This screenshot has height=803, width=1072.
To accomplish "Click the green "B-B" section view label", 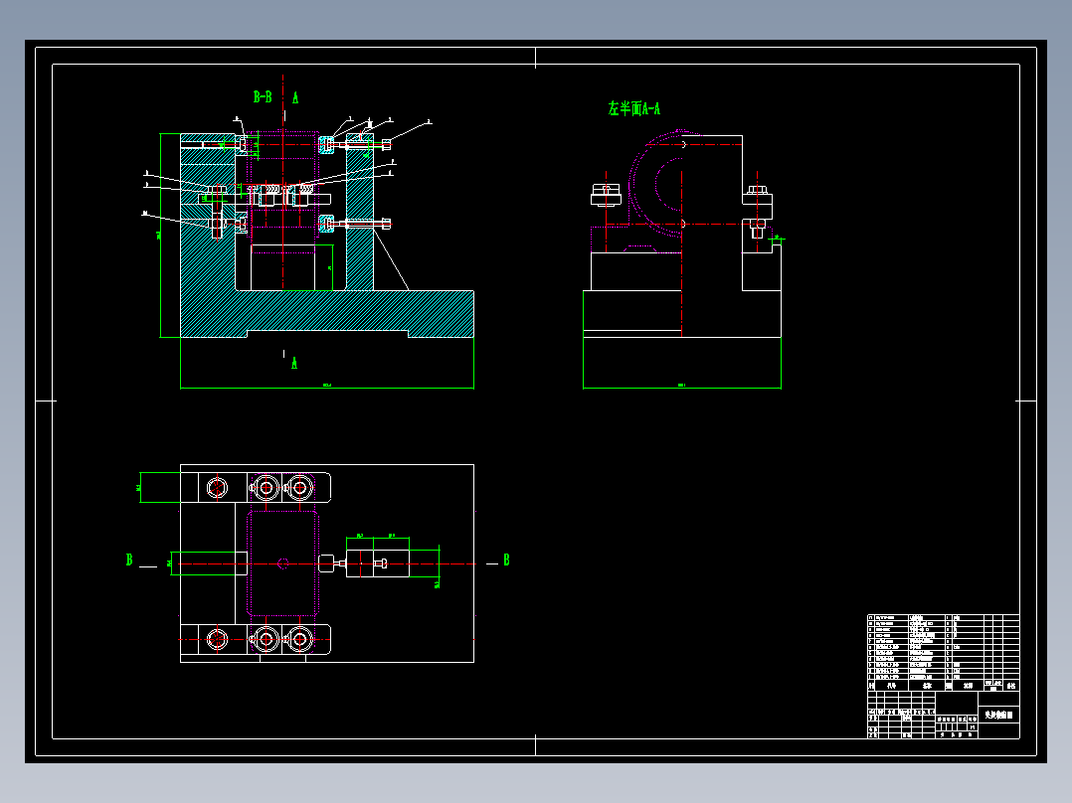I will coord(263,97).
